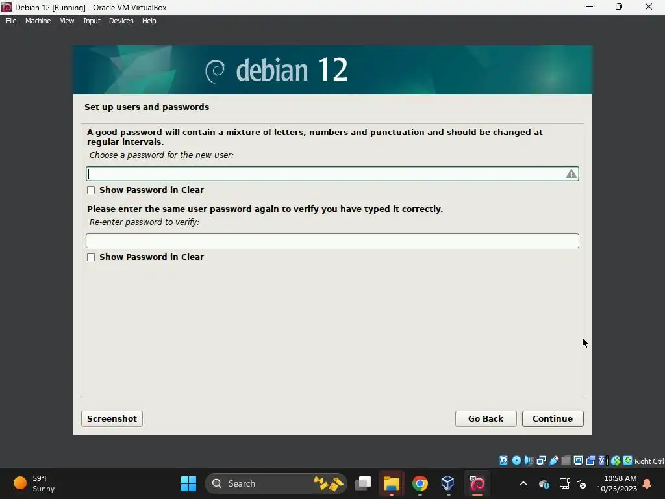Viewport: 665px width, 499px height.
Task: Open the File menu
Action: (11, 21)
